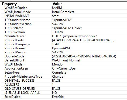Image resolution: width=127 pixels, height=100 pixels.
Task: Select the OLD_STUBS_DEFINED property
Action: point(20,89)
